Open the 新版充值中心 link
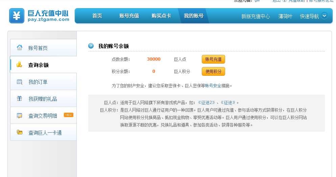336x177 pixels. point(256,16)
